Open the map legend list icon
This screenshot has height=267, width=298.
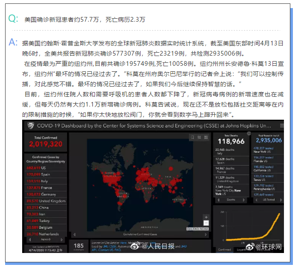[199, 137]
